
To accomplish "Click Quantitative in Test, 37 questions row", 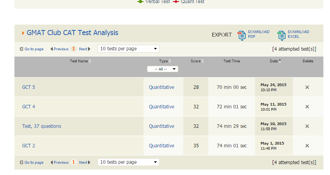I will pos(161,126).
